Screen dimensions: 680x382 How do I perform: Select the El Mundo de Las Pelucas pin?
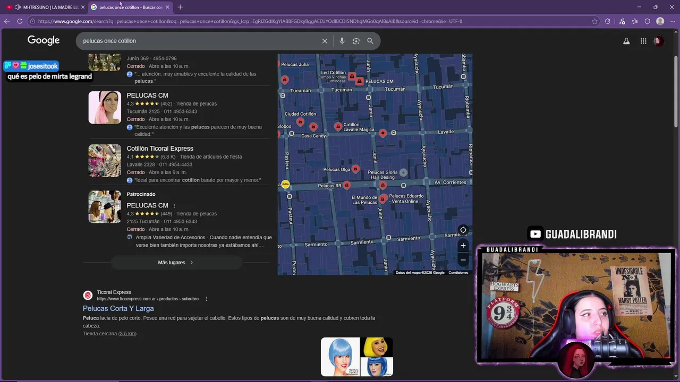click(x=382, y=199)
